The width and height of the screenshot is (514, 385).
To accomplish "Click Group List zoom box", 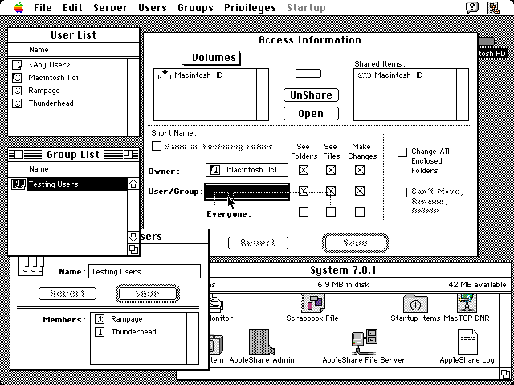I will pos(128,154).
